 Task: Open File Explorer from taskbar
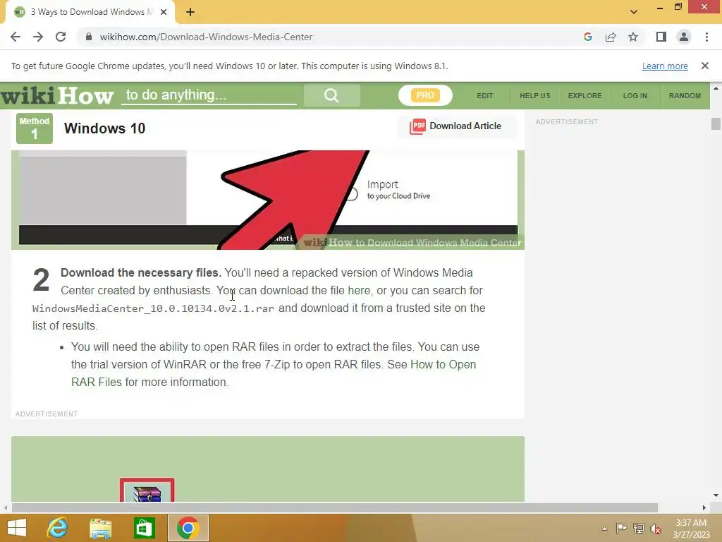(x=100, y=528)
